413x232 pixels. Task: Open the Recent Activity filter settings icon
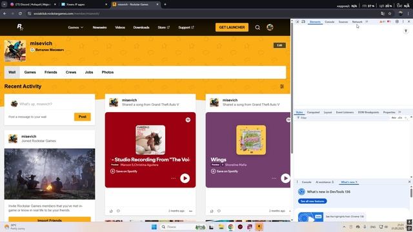pyautogui.click(x=282, y=86)
